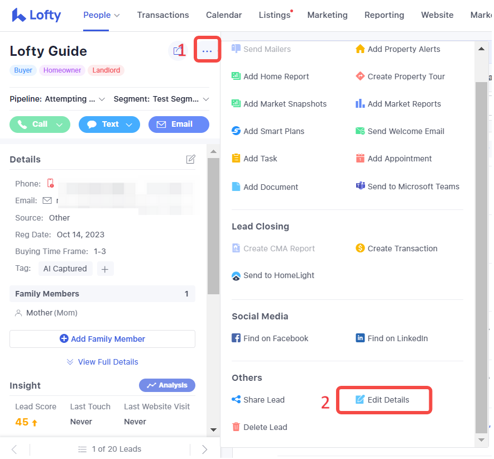This screenshot has width=494, height=459.
Task: Click the HomeLight icon
Action: [236, 276]
